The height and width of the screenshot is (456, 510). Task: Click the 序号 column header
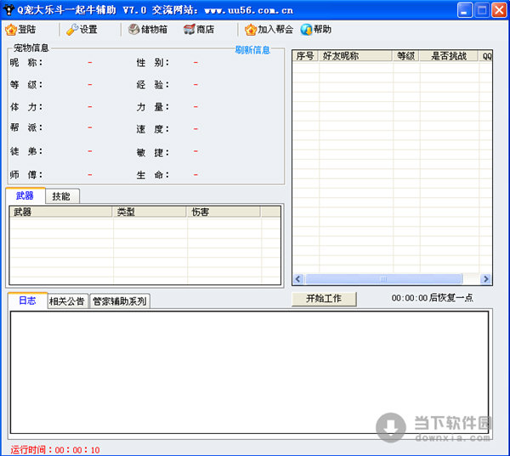click(305, 56)
